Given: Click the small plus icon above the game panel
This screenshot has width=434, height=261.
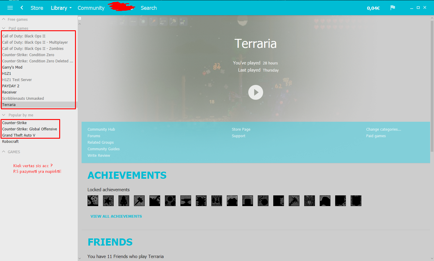Looking at the screenshot, I should coord(80,18).
